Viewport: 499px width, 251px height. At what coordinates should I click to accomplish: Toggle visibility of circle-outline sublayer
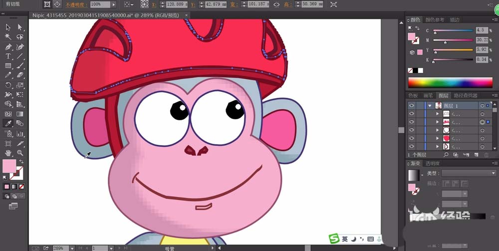(x=412, y=130)
